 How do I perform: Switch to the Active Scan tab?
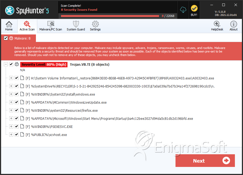coord(27,26)
